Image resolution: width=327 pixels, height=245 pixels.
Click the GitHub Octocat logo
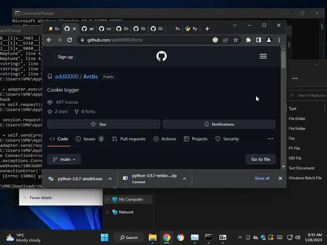161,56
